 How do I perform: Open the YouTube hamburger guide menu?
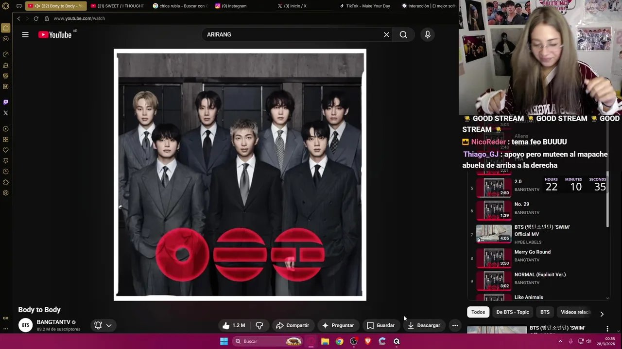25,34
